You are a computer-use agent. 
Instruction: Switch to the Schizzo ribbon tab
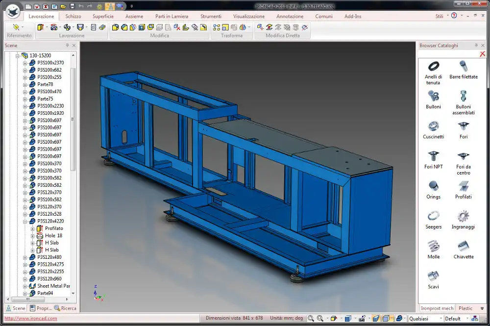73,16
